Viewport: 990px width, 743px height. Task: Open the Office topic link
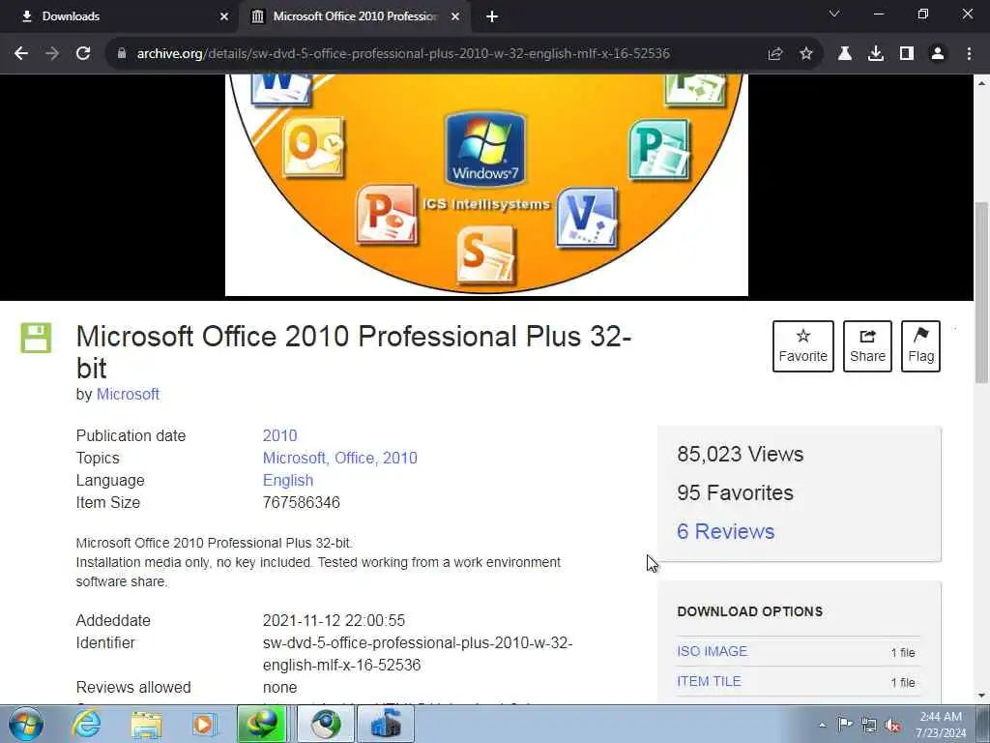(355, 458)
